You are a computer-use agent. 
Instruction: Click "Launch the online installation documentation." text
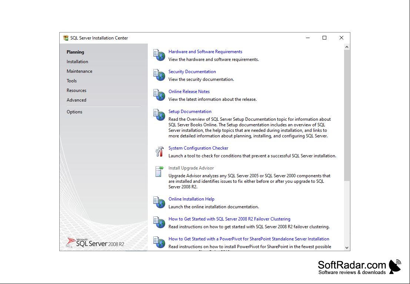[214, 207]
